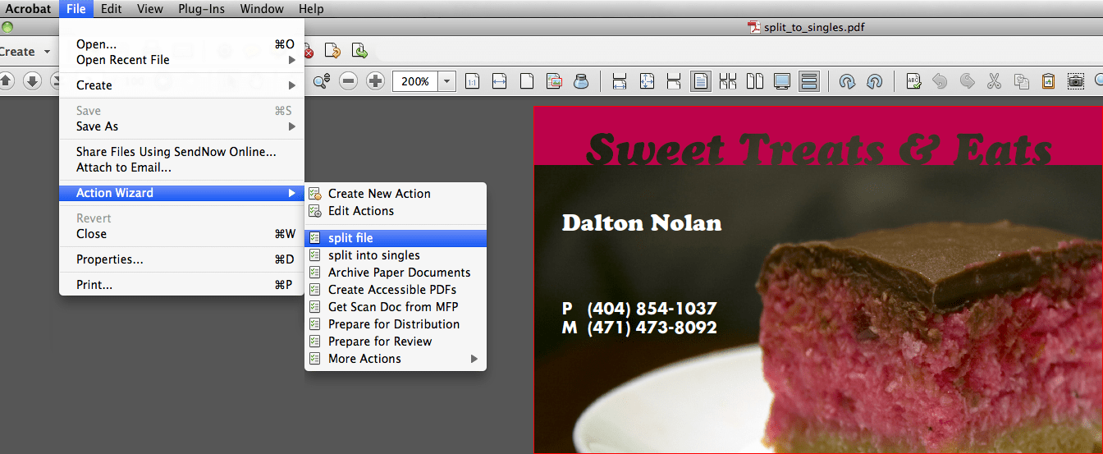Viewport: 1103px width, 454px height.
Task: Click the paste clipboard icon
Action: pyautogui.click(x=1049, y=81)
